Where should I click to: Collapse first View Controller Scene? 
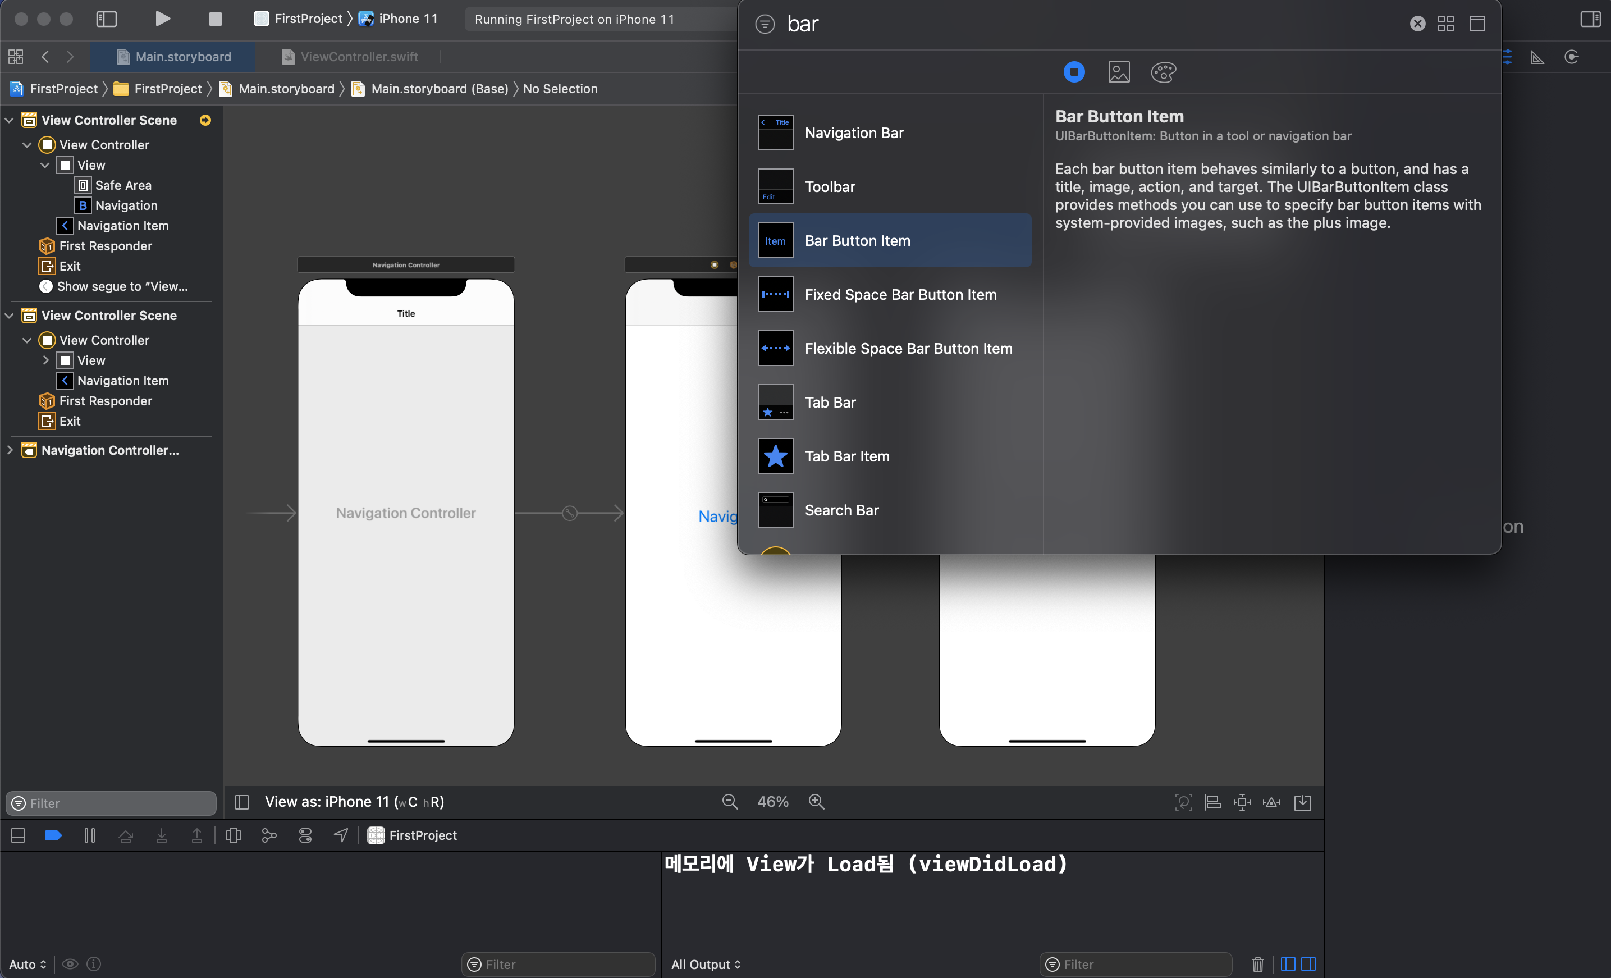click(x=9, y=120)
